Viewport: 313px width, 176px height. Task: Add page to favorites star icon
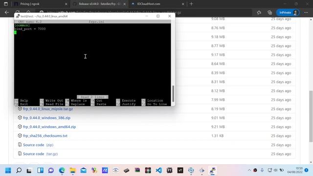click(259, 13)
